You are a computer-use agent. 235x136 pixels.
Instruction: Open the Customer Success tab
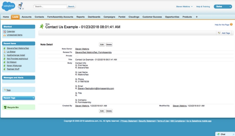point(152,17)
